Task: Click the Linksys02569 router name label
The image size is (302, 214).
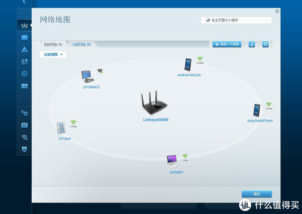Action: click(156, 120)
